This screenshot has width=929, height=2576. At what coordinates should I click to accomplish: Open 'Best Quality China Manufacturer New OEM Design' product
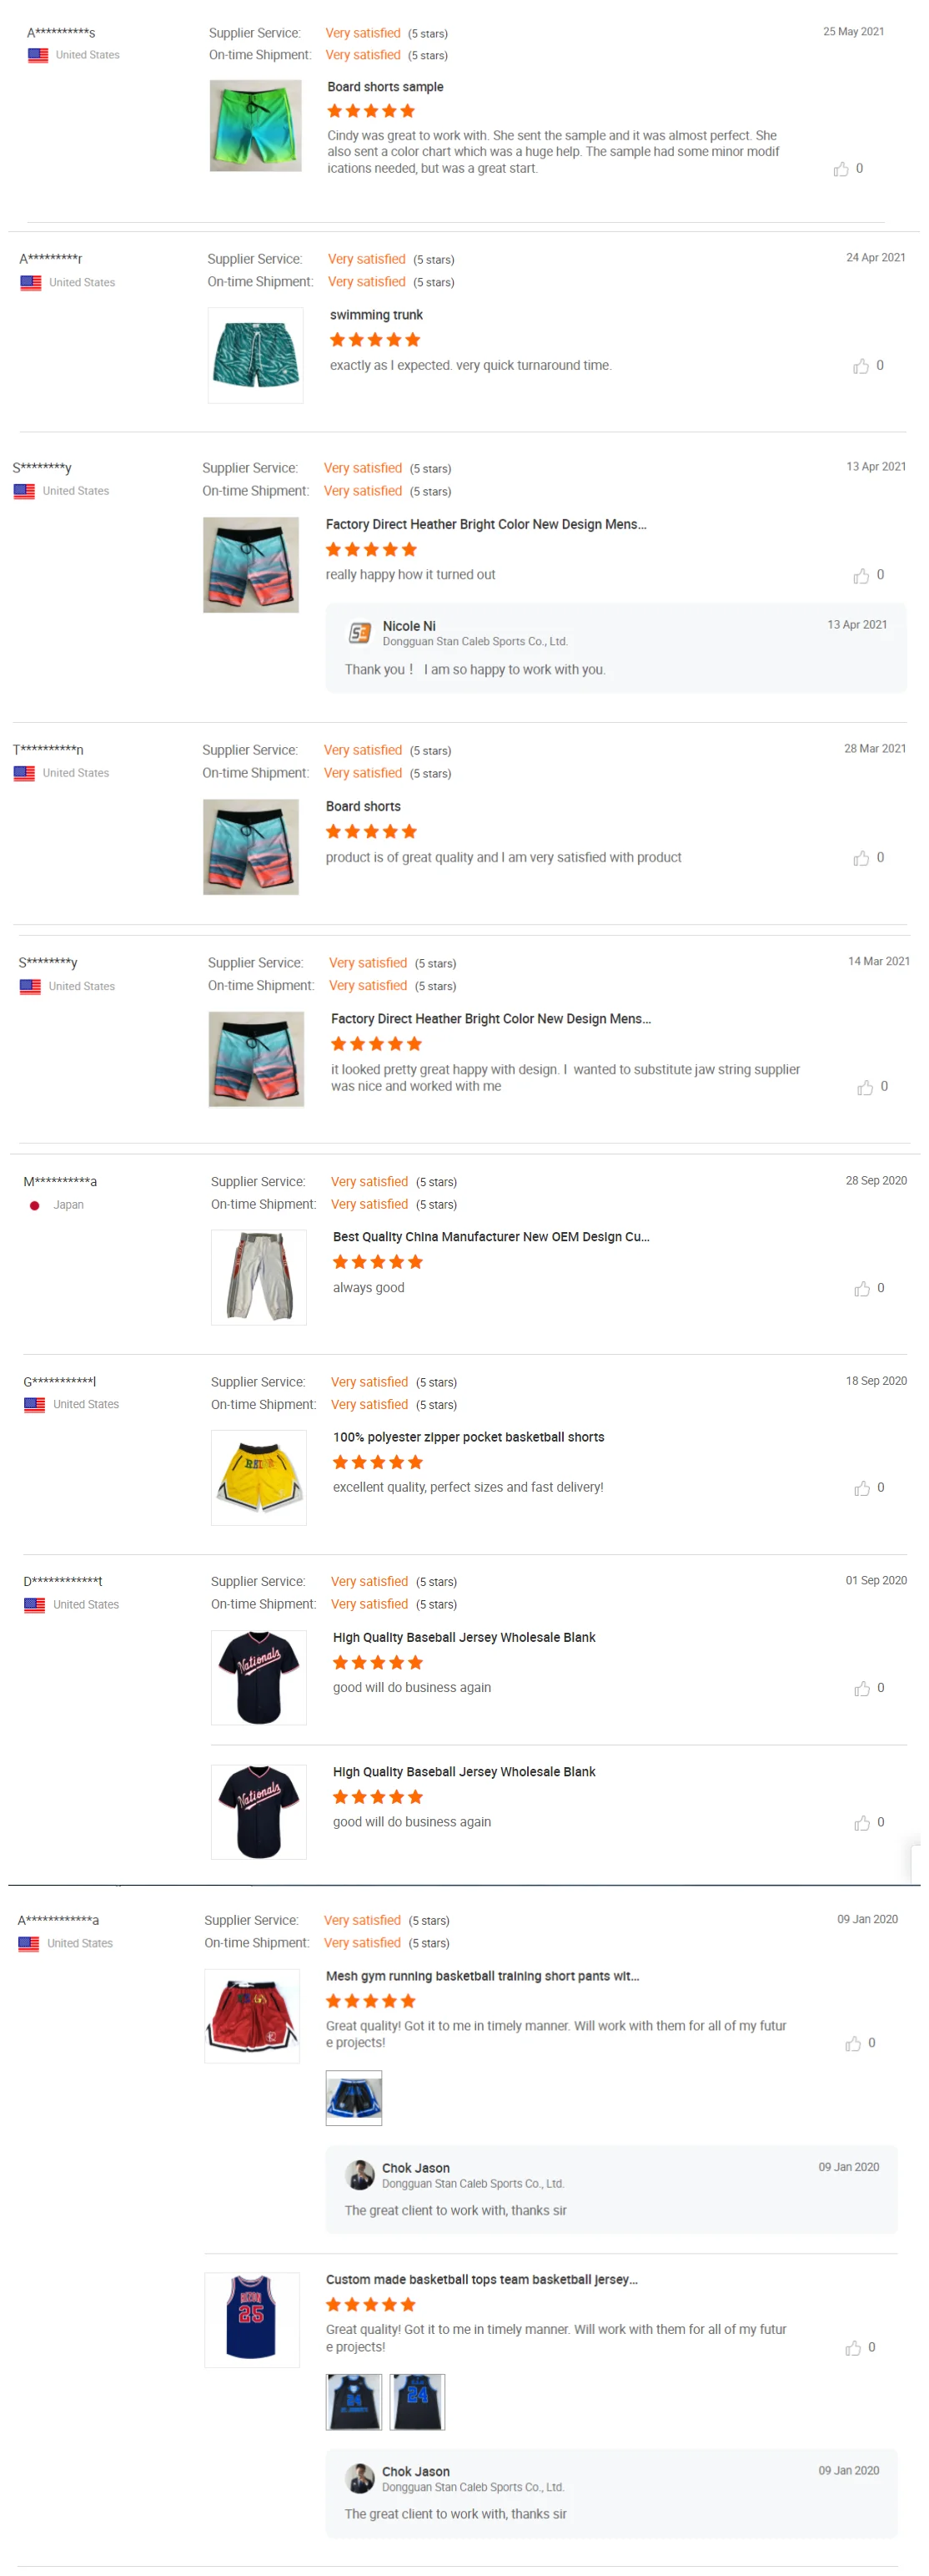pyautogui.click(x=490, y=1237)
